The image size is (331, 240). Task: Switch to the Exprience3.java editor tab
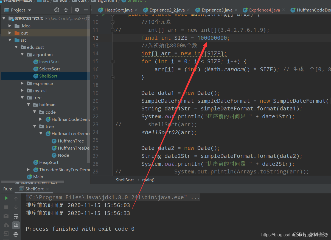pyautogui.click(x=217, y=10)
